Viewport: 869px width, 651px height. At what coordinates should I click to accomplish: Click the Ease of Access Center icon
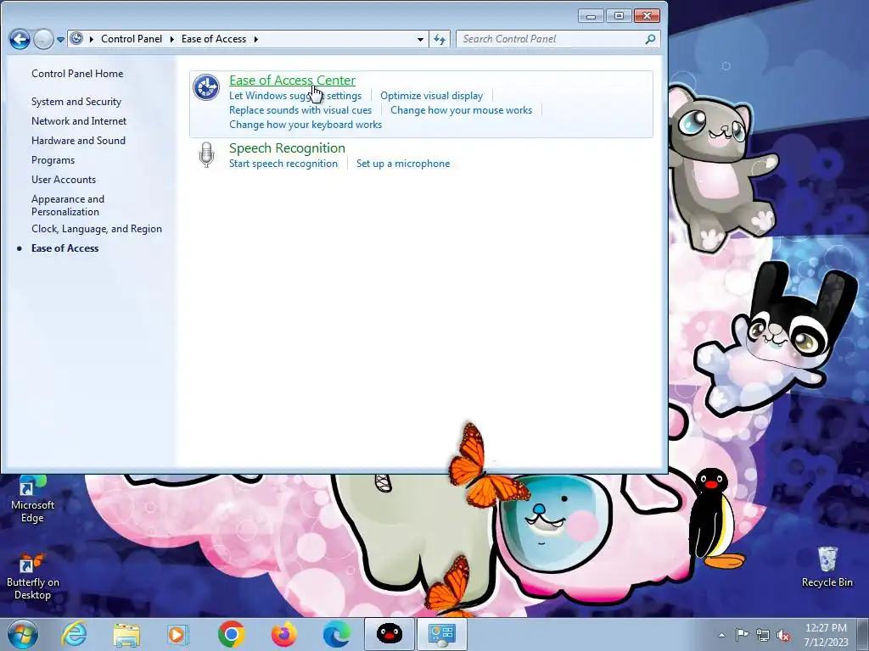[x=206, y=87]
